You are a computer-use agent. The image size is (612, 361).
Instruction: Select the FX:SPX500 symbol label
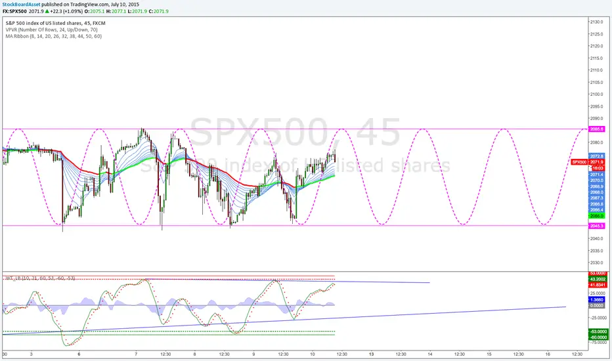[14, 11]
